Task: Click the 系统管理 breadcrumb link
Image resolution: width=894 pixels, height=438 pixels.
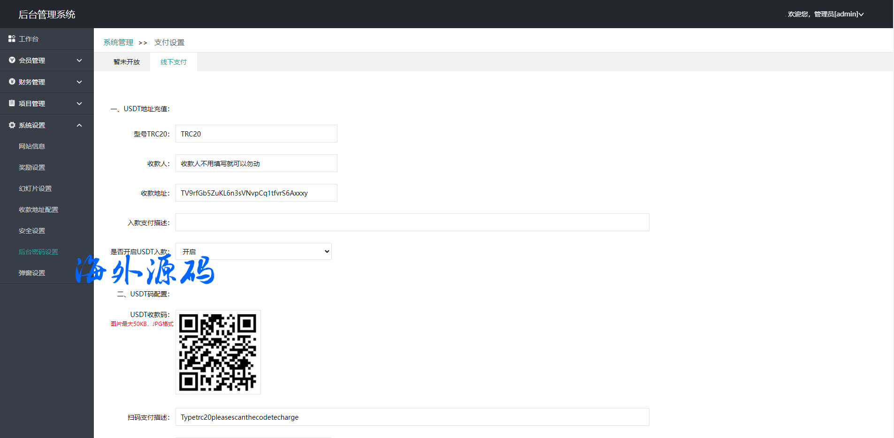Action: pos(118,43)
